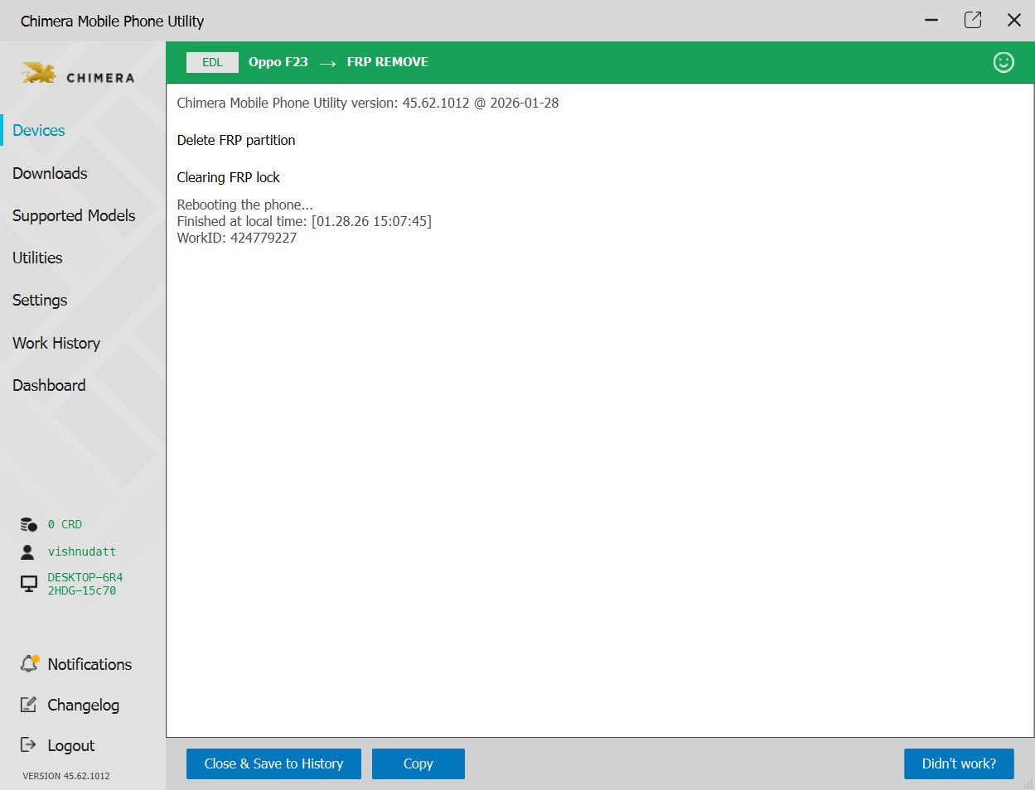
Task: Click the Logout arrow icon
Action: coord(28,744)
